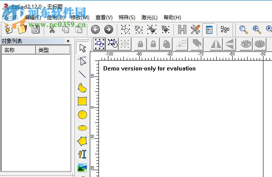The height and width of the screenshot is (177, 272).
Task: Undo with the left arrow button
Action: tap(96, 29)
